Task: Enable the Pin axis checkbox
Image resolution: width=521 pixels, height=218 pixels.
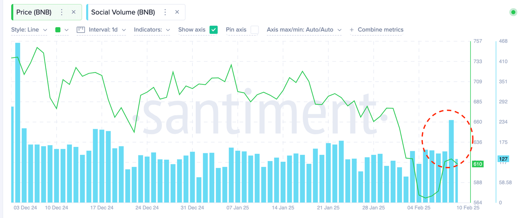Action: pyautogui.click(x=255, y=30)
